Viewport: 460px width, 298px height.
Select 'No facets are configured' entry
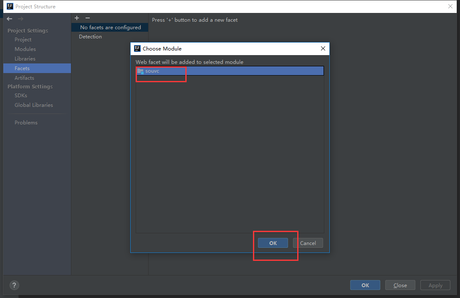pos(110,27)
